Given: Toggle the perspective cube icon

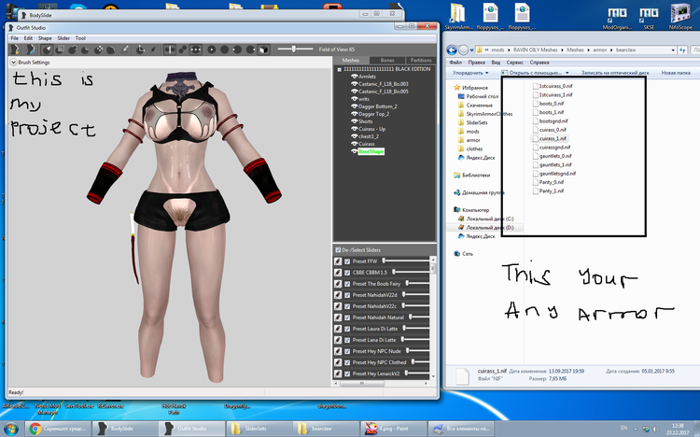Looking at the screenshot, I should (264, 49).
